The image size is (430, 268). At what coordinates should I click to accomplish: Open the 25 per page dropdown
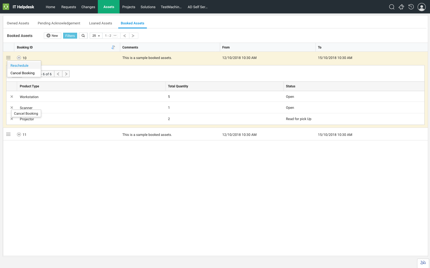pos(96,36)
